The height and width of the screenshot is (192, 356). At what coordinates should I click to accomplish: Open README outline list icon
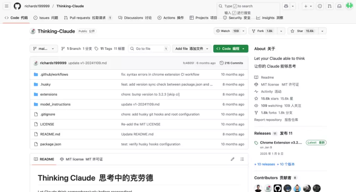(x=242, y=159)
